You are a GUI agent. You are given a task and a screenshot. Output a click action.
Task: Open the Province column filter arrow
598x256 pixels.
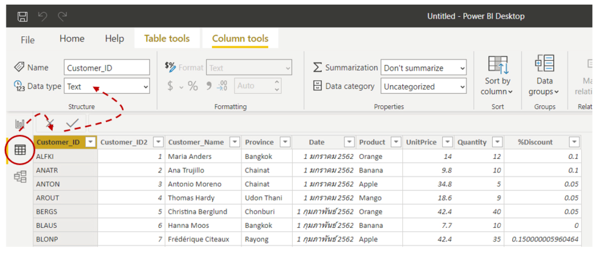click(x=284, y=142)
